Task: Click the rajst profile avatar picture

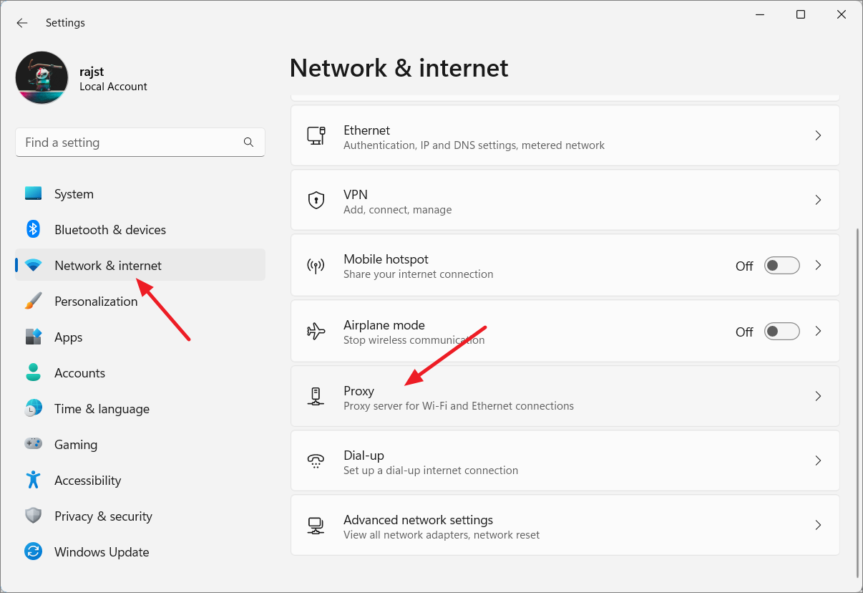Action: 42,77
